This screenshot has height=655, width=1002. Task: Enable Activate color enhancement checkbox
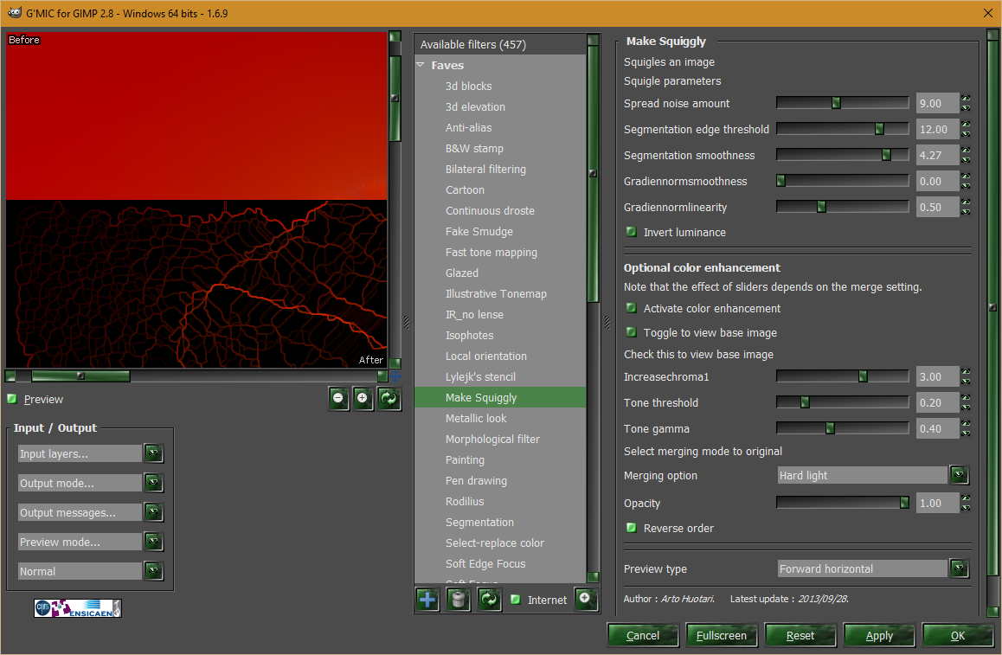tap(632, 308)
